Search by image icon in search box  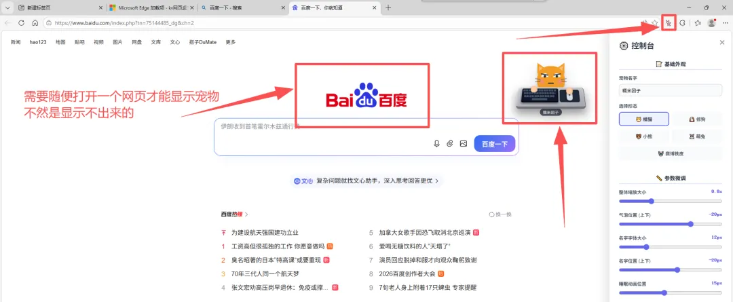point(464,143)
